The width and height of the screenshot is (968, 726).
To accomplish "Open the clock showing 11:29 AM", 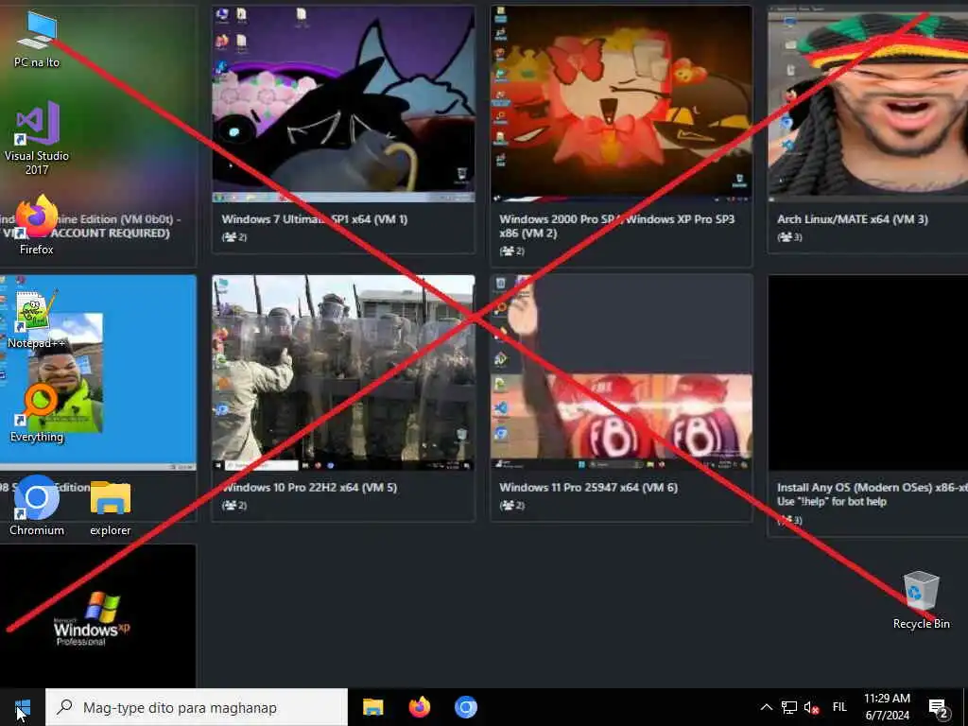I will [887, 707].
